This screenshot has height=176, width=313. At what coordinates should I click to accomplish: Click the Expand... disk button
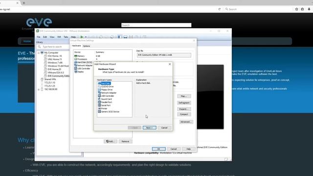tap(184, 109)
